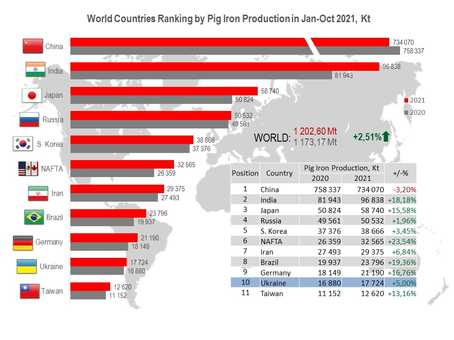Select the +/-% column header
Screen dimensions: 454x340
pos(403,173)
